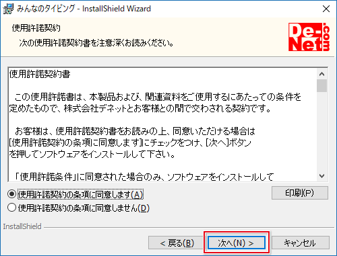Click the De-Net.com logo
The width and height of the screenshot is (337, 256).
coord(309,37)
